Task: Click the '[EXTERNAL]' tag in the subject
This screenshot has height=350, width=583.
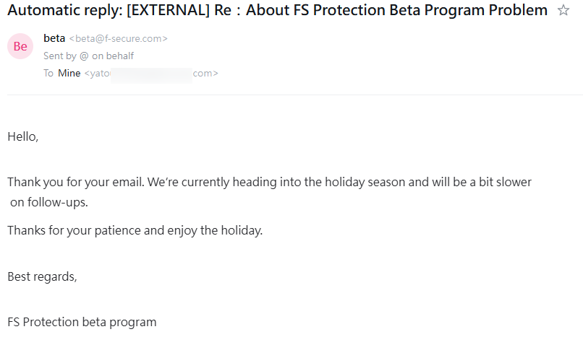Action: tap(168, 11)
